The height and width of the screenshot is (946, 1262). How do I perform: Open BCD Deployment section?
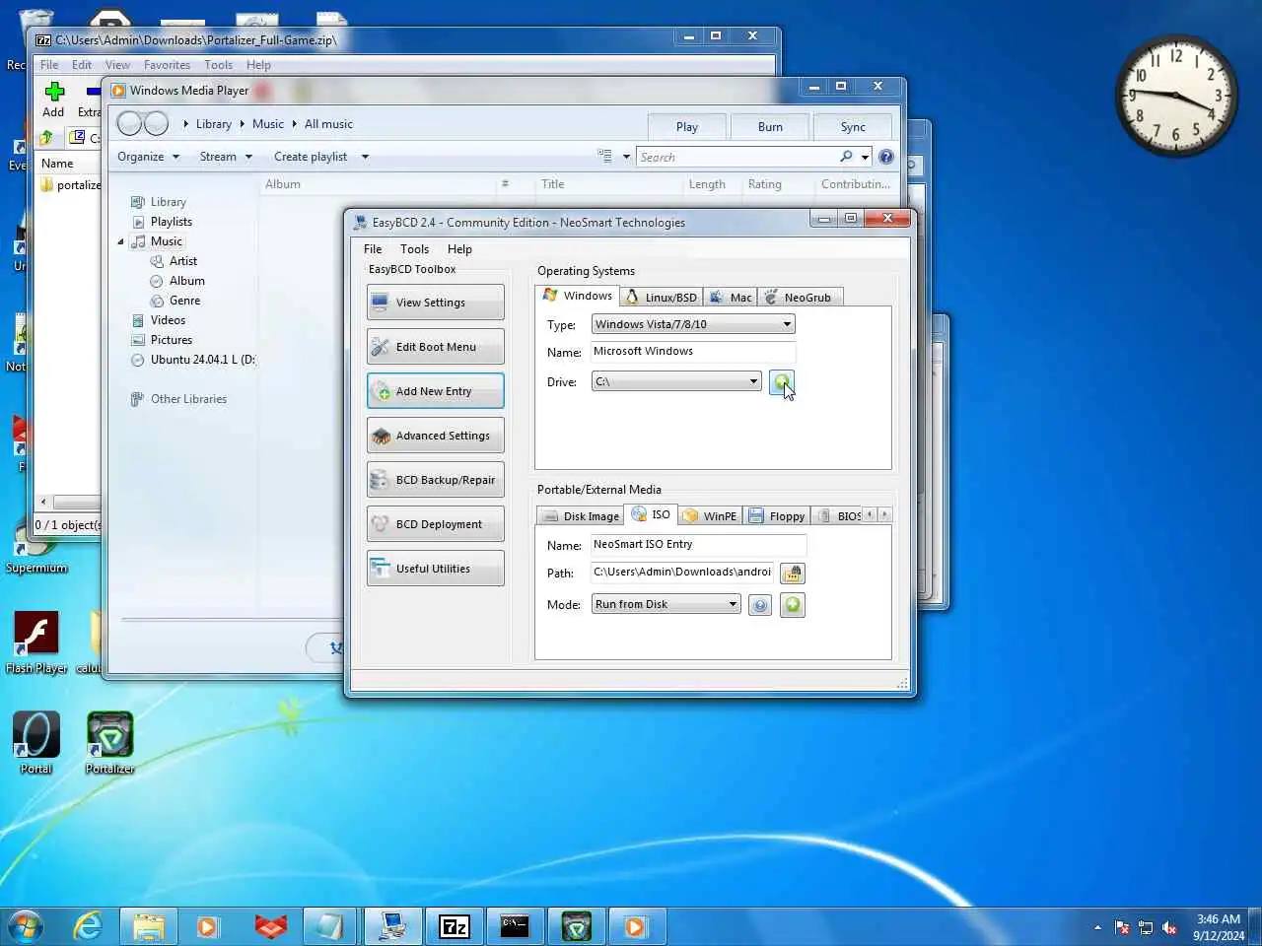click(x=435, y=524)
